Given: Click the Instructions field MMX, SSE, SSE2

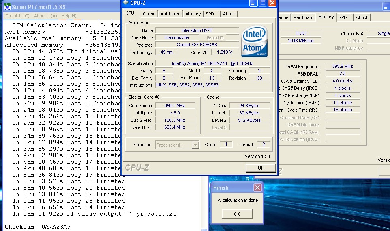Looking at the screenshot, I should tap(213, 85).
